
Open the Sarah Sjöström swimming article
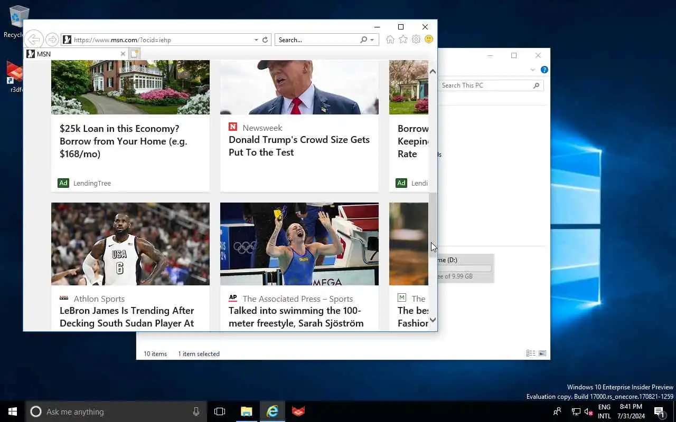(x=296, y=317)
